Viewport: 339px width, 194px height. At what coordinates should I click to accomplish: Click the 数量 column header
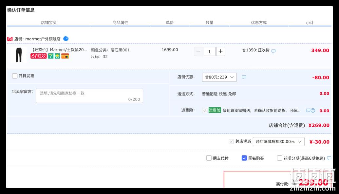209,23
